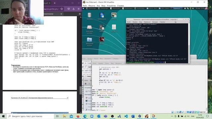This screenshot has height=119, width=212.
Task: Open the terminal Правка menu
Action: (135, 22)
